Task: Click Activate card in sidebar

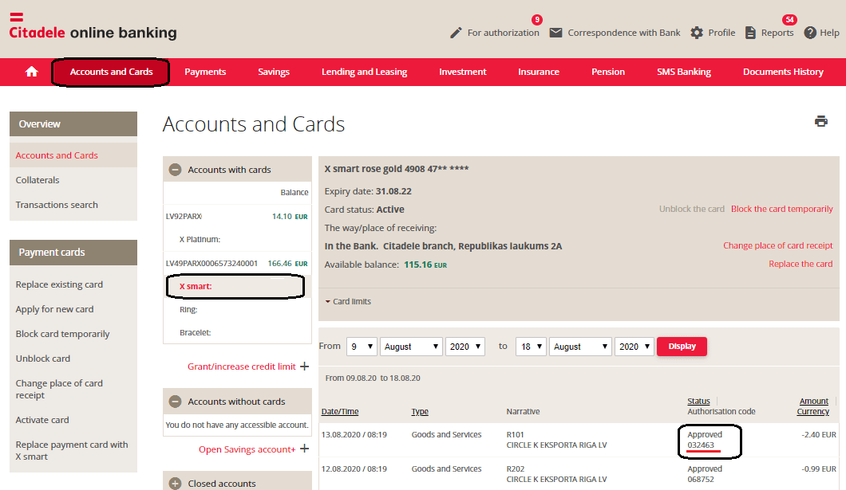Action: coord(42,420)
